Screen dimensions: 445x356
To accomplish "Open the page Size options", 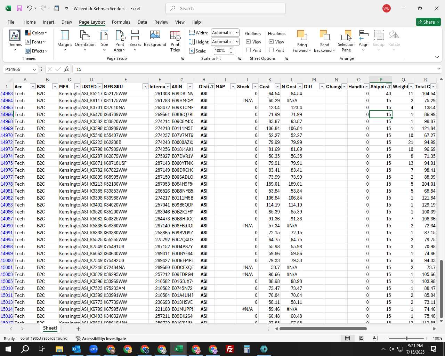I will [x=104, y=41].
